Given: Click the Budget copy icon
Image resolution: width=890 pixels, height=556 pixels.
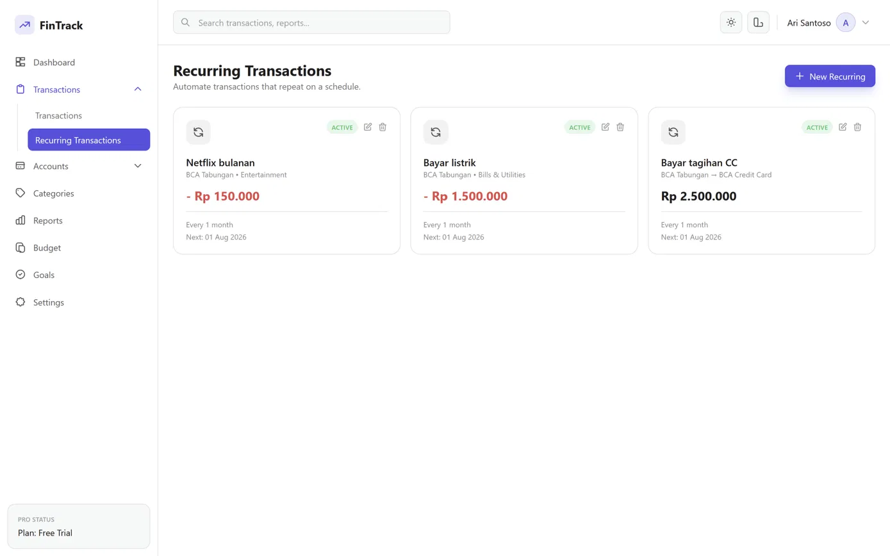Looking at the screenshot, I should (x=21, y=248).
